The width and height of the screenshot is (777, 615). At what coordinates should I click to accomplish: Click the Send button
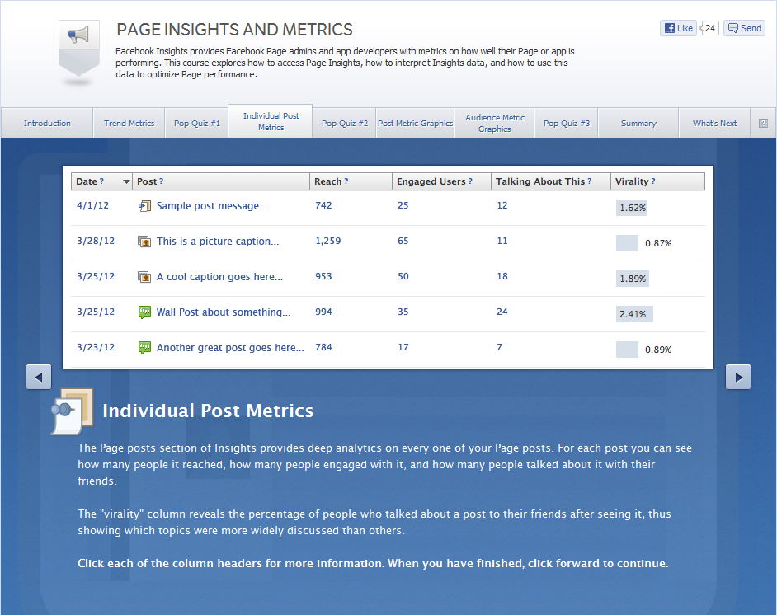[x=744, y=28]
